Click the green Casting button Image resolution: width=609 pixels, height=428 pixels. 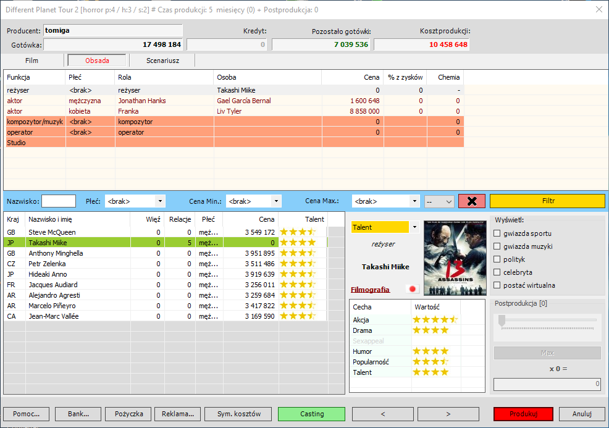click(x=311, y=414)
